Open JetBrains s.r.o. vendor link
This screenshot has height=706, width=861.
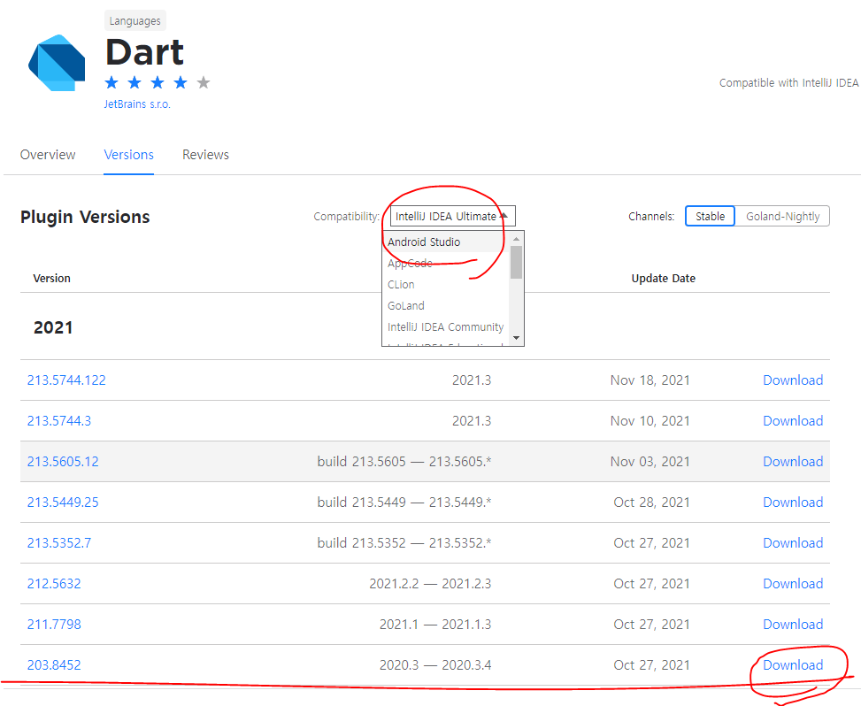pos(137,104)
